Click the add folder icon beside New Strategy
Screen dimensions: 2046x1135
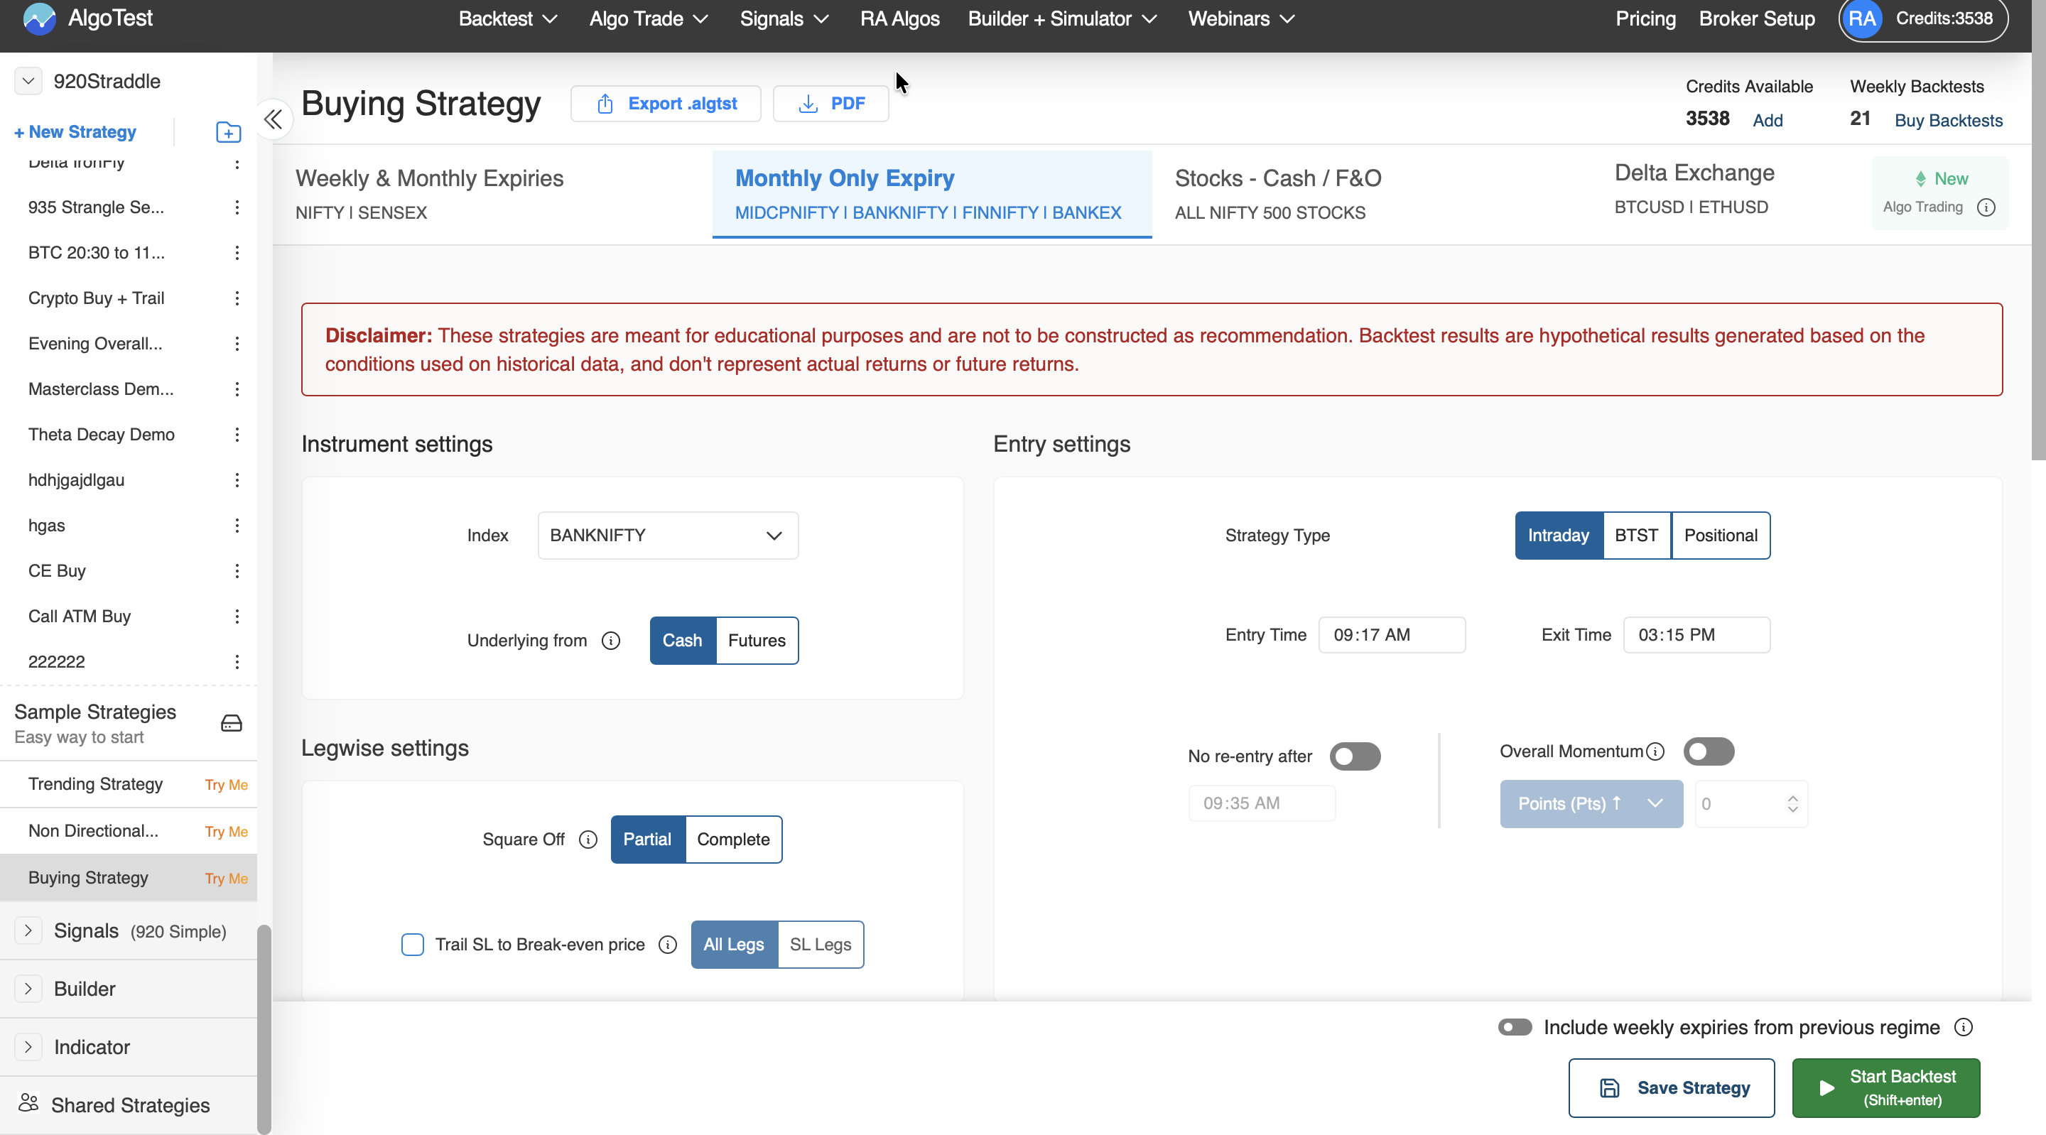coord(228,132)
